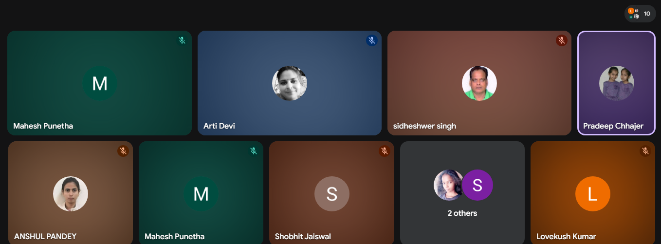Click Shobhit Jaiswal's muted mic icon
661x244 pixels.
coord(384,151)
